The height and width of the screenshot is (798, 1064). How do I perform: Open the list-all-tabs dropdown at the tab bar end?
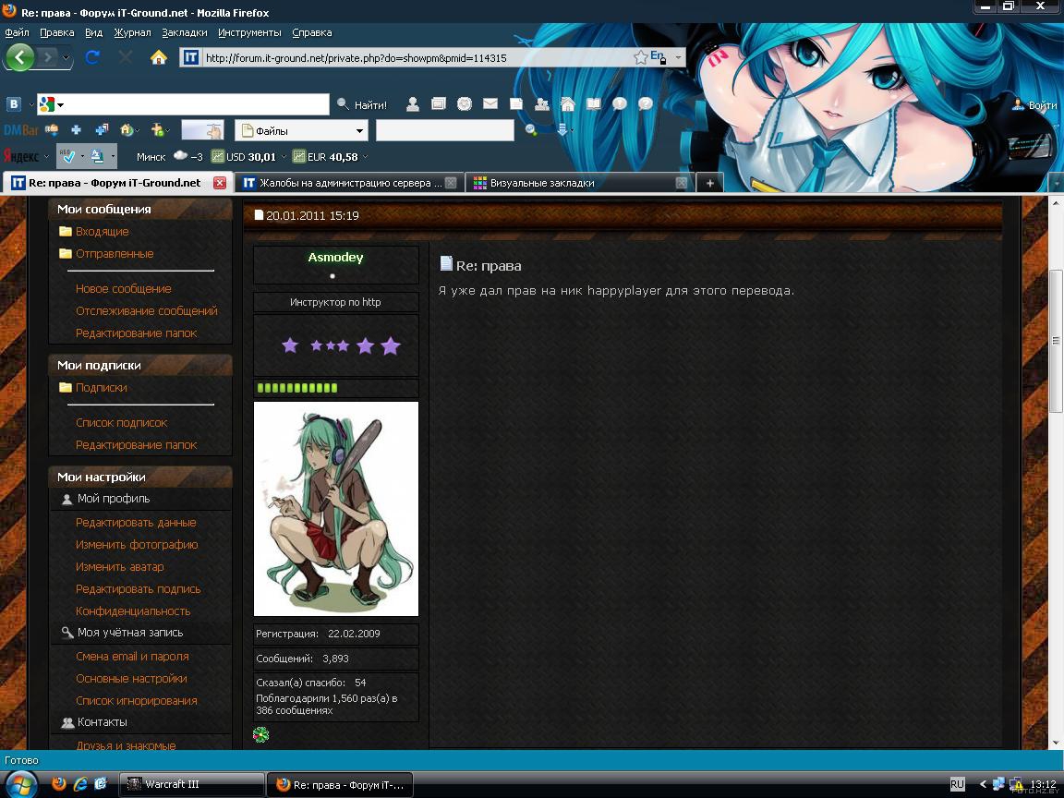tap(1056, 183)
